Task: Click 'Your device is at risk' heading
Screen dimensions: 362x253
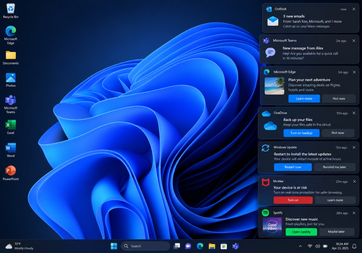Action: point(290,188)
